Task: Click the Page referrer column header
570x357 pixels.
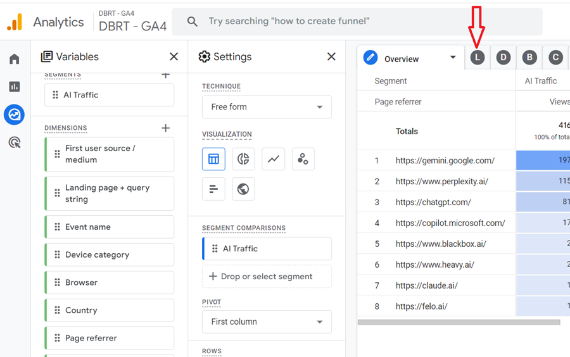Action: tap(398, 102)
